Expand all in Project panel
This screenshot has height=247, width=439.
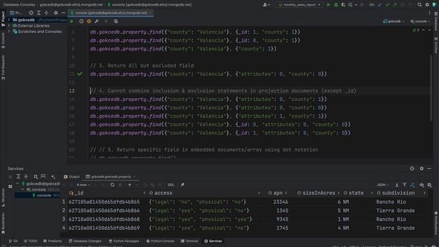[38, 13]
